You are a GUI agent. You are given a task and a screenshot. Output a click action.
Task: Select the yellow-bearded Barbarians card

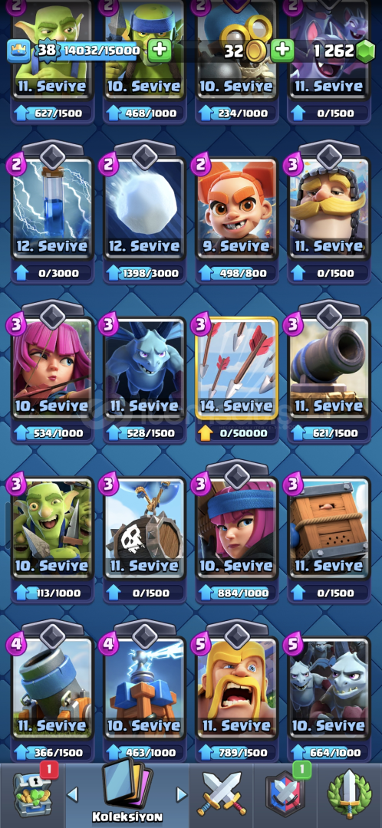pyautogui.click(x=236, y=686)
